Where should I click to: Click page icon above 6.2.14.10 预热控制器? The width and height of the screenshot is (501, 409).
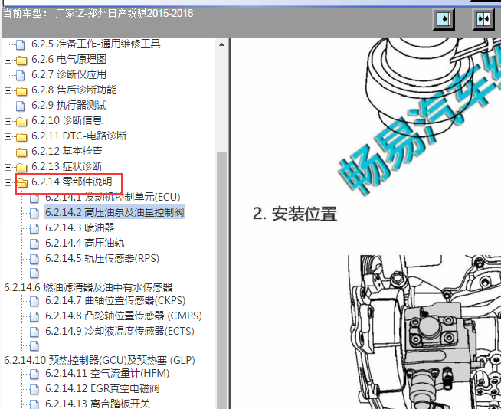click(x=34, y=346)
